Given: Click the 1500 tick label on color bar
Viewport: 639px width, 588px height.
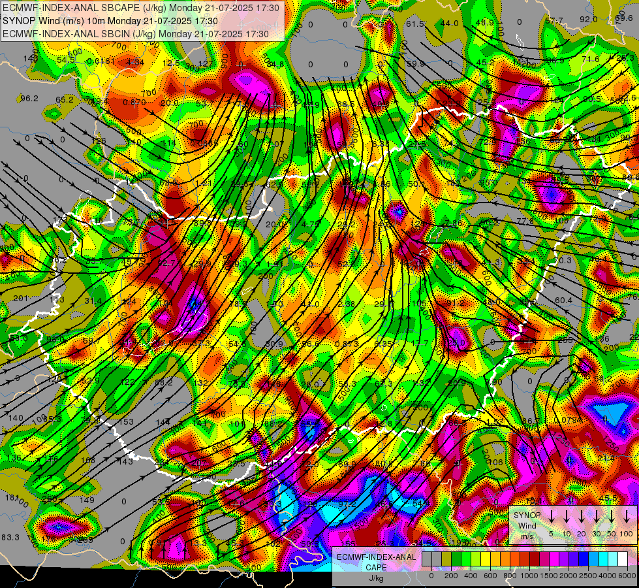Looking at the screenshot, I should [x=549, y=576].
